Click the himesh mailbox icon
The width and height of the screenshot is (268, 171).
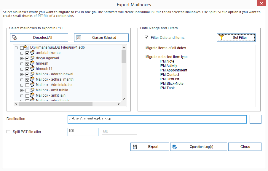pyautogui.click(x=32, y=63)
